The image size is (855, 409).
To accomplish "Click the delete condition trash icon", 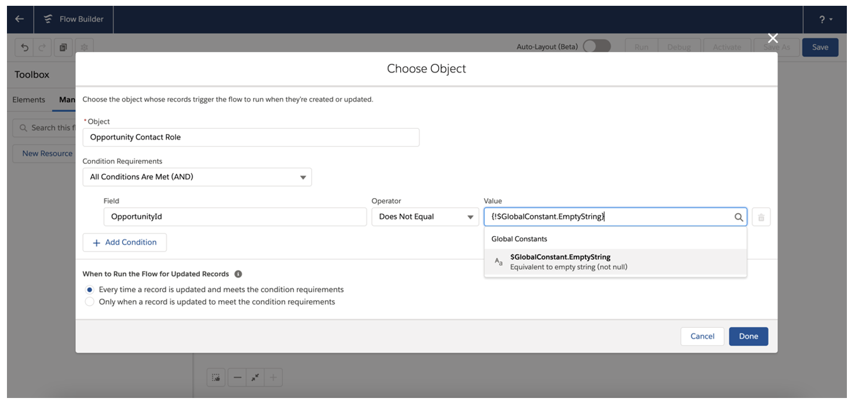I will [x=761, y=217].
